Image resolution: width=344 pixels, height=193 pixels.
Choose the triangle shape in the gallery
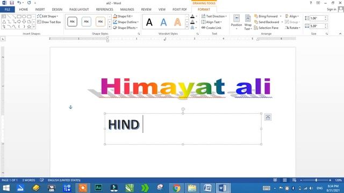click(4, 21)
